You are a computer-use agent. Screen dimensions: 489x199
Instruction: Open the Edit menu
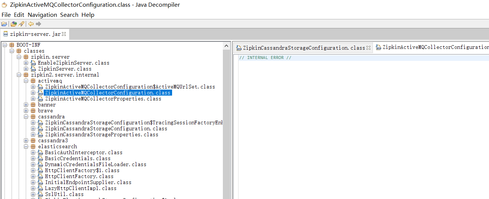pos(19,15)
